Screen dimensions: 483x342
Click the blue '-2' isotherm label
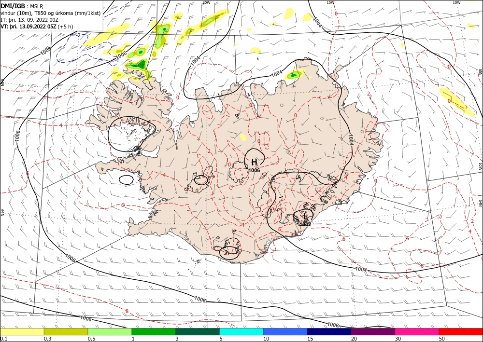(x=78, y=36)
